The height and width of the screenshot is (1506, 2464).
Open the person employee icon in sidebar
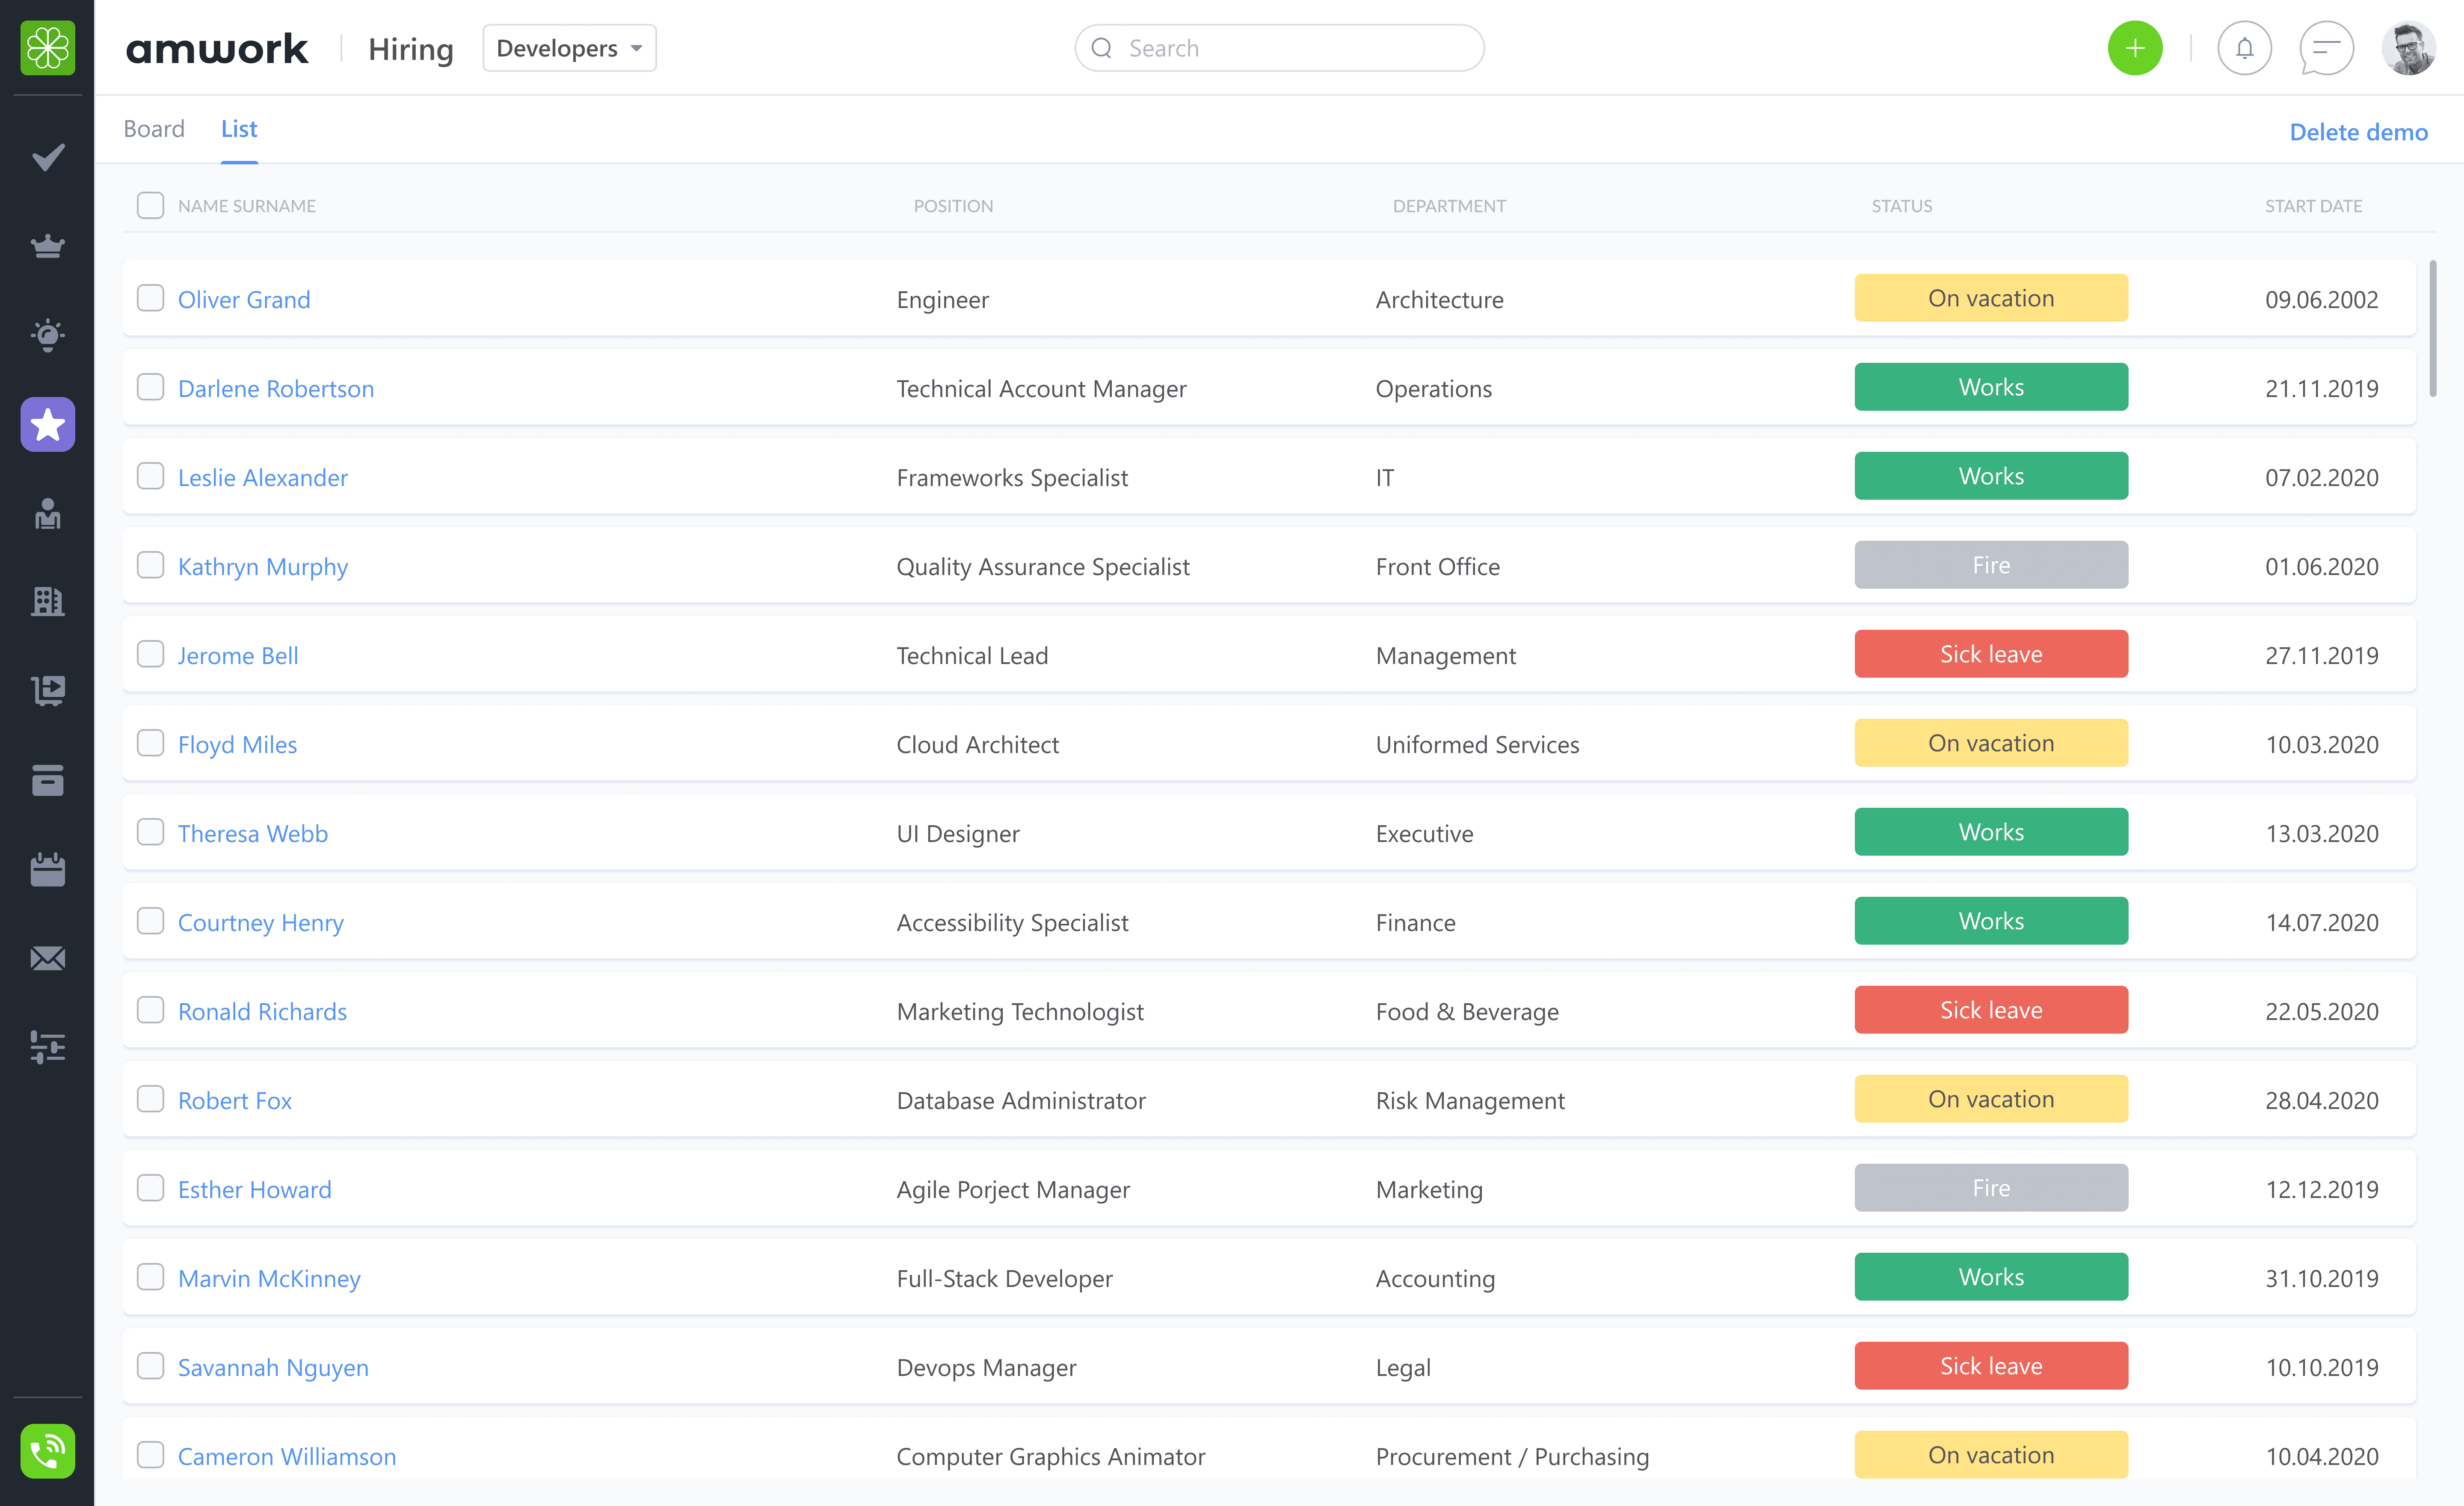click(47, 513)
